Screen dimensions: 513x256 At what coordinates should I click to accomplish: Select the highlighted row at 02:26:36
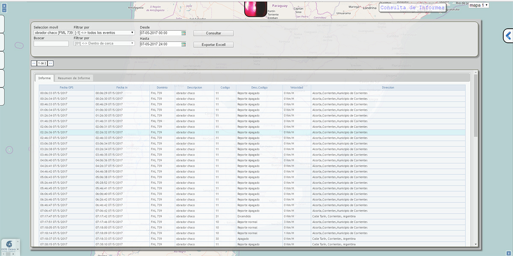(252, 132)
